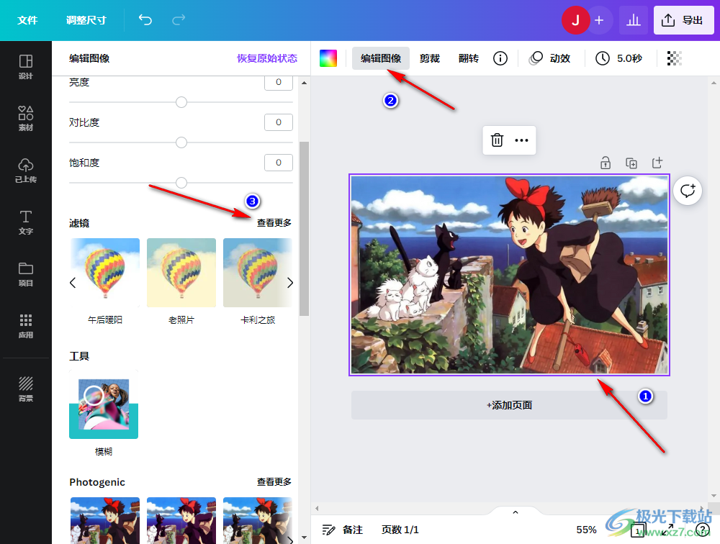The image size is (720, 544).
Task: Open the 文件 file menu
Action: [x=27, y=20]
